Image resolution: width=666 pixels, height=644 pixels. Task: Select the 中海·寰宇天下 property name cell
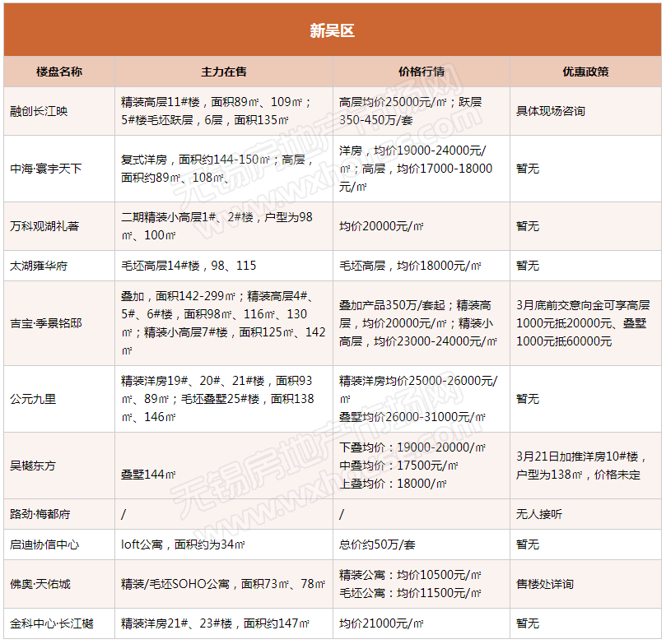pyautogui.click(x=46, y=169)
